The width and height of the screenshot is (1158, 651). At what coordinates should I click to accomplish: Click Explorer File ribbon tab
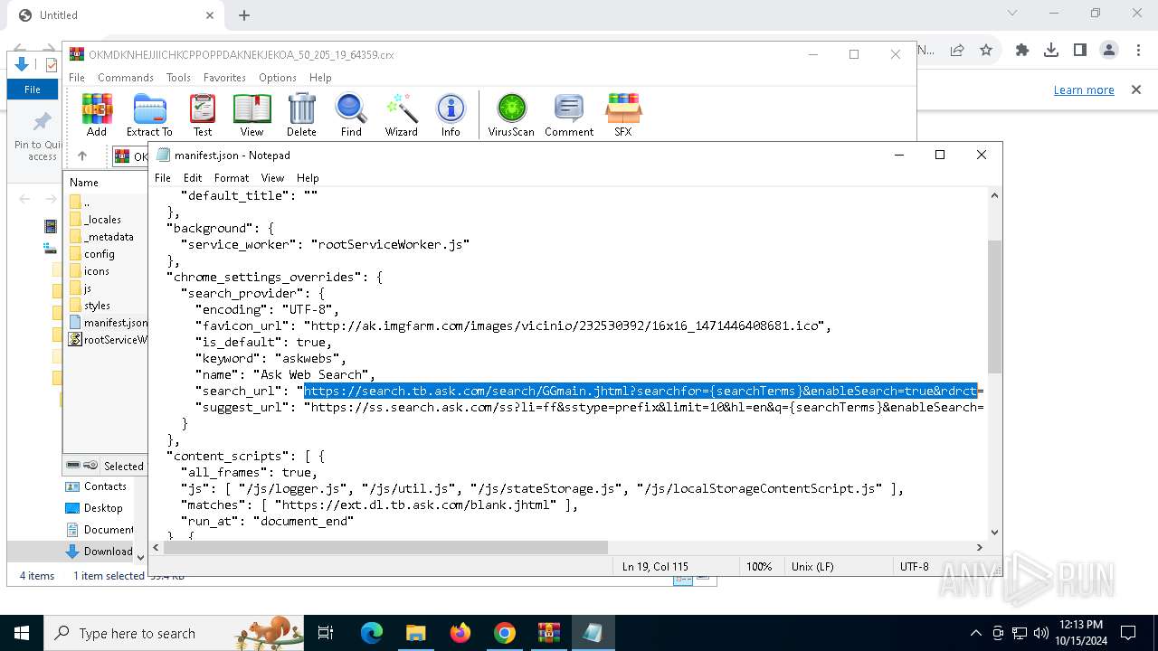click(x=33, y=90)
